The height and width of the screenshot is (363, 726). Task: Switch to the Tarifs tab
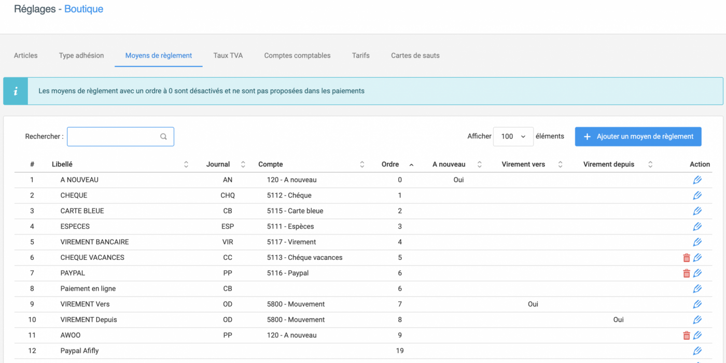tap(361, 55)
